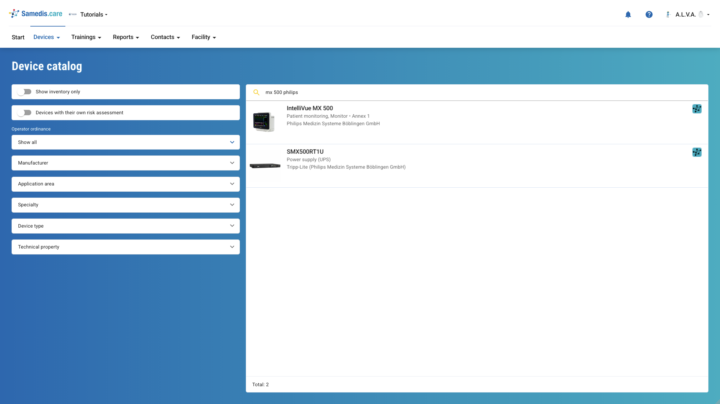Select the Philips Medizin Systeme Böblingen GmbH text

pos(333,124)
